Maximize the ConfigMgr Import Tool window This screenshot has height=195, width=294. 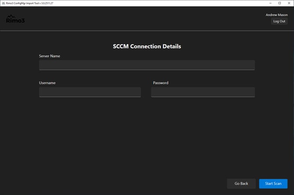click(280, 3)
